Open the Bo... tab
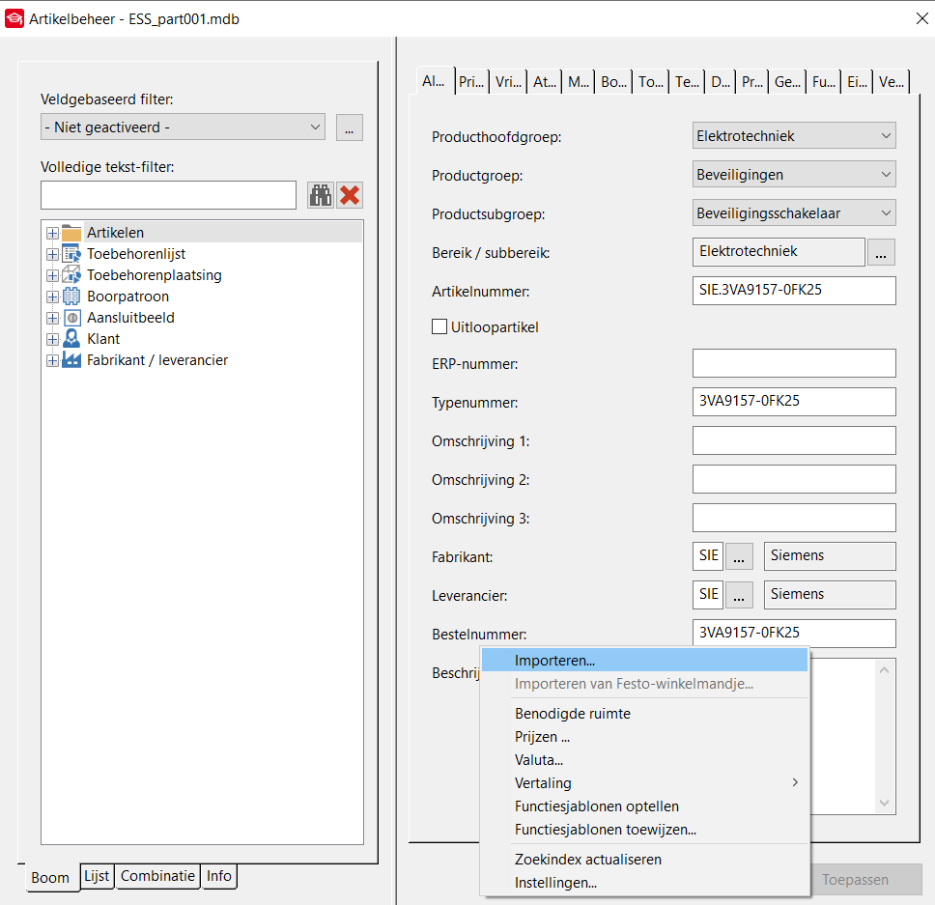 613,82
